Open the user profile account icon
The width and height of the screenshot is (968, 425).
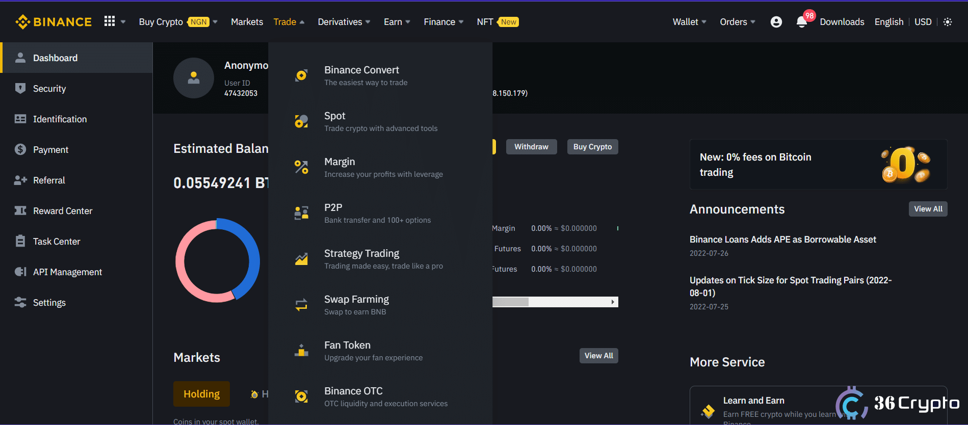[x=776, y=22]
